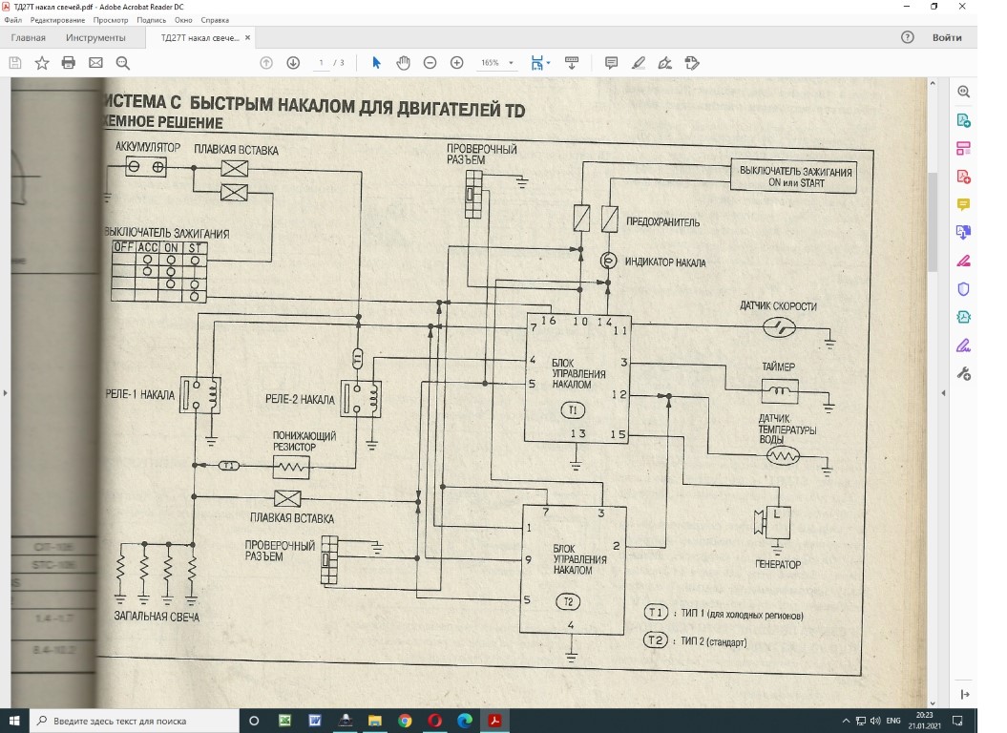The width and height of the screenshot is (1007, 733).
Task: Zoom out with the minus circle button
Action: 430,63
